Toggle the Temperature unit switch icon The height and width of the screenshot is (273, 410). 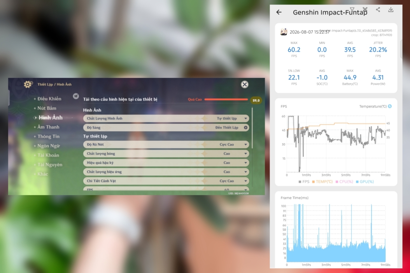tap(390, 106)
